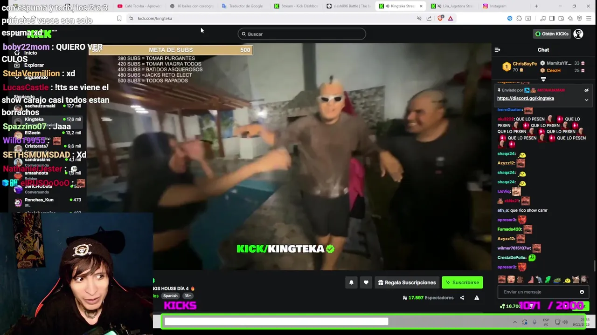Click the system tray volume icon

coord(565,322)
